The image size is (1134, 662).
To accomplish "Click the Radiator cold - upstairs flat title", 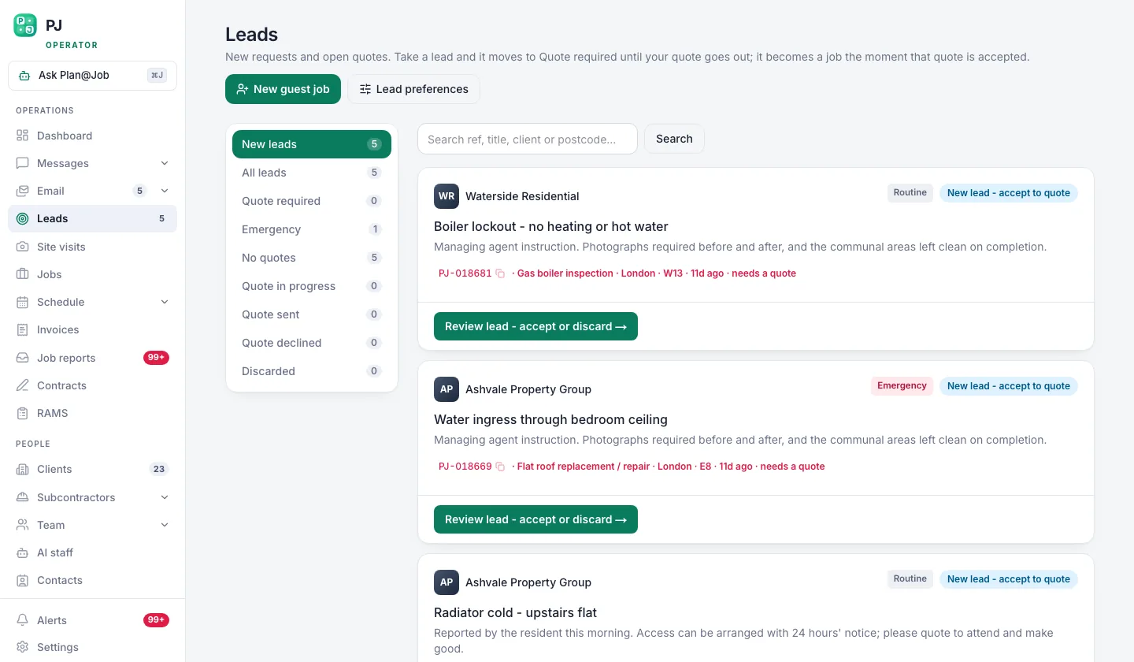I will point(515,612).
